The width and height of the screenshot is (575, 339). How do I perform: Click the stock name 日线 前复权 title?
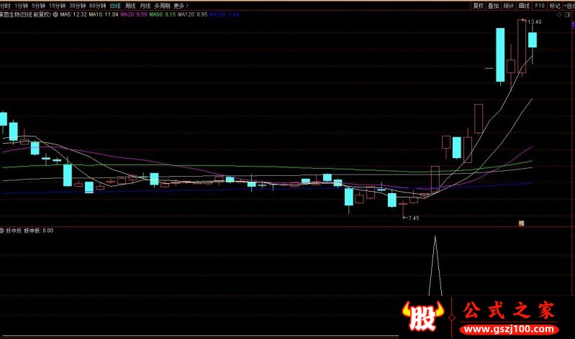[x=25, y=14]
